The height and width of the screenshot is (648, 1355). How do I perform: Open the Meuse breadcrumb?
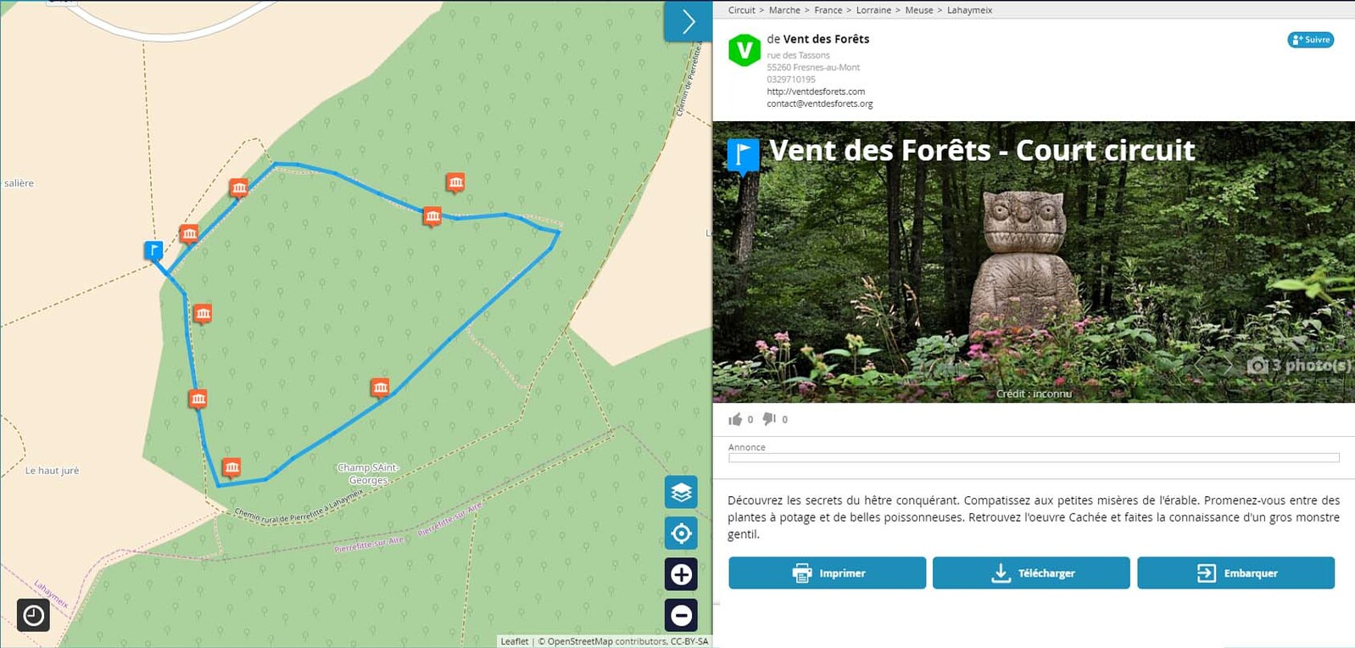pos(919,10)
